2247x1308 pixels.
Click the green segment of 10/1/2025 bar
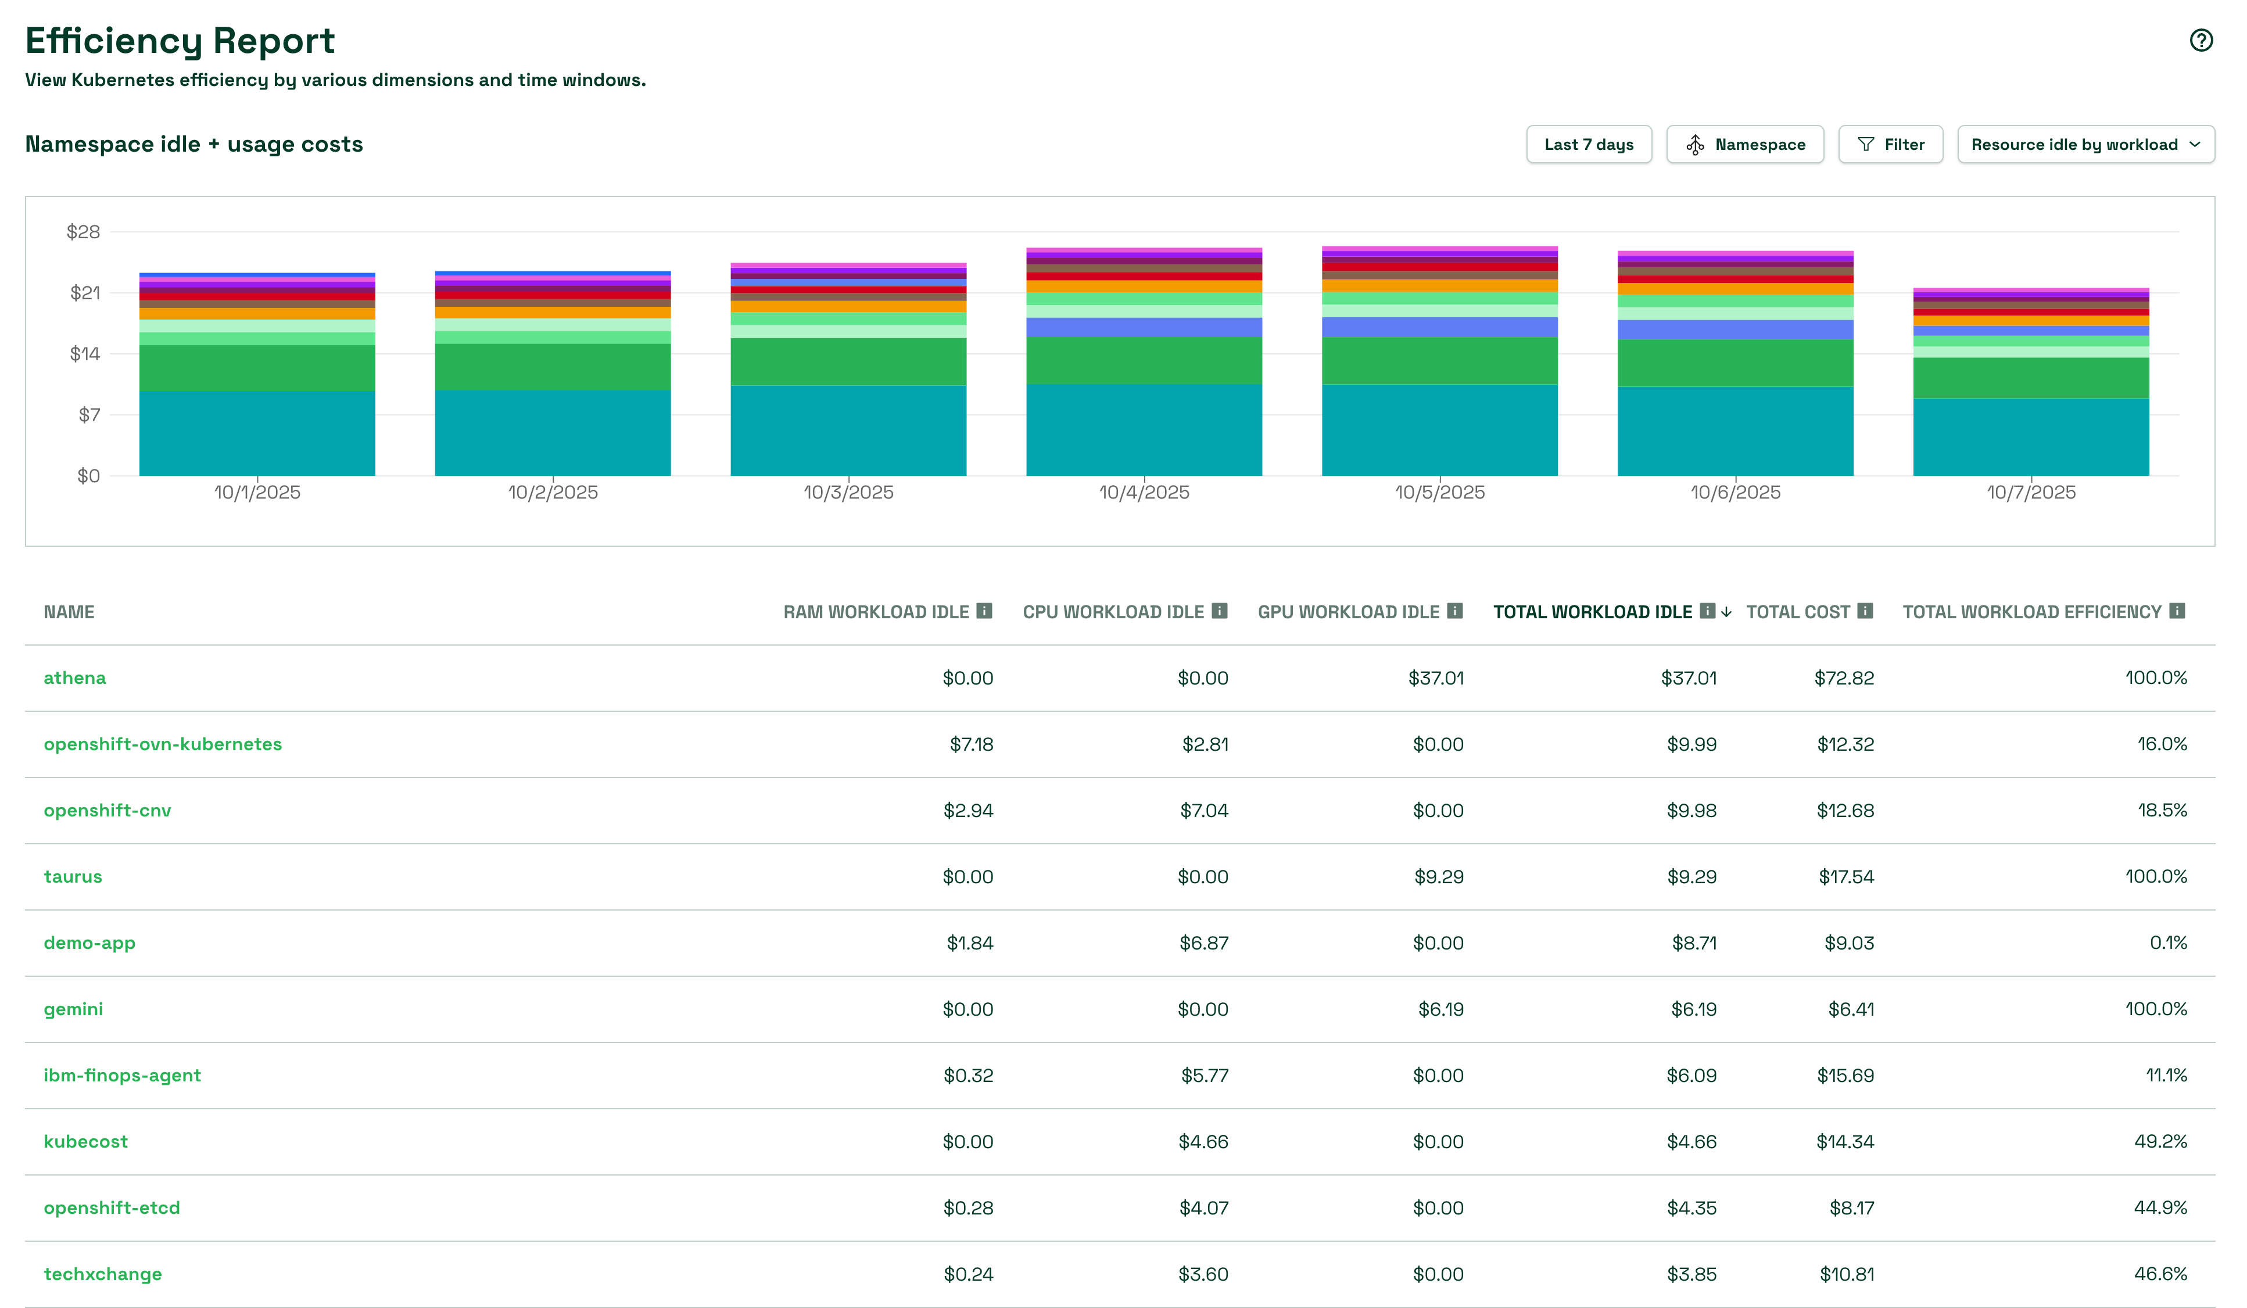click(x=257, y=367)
